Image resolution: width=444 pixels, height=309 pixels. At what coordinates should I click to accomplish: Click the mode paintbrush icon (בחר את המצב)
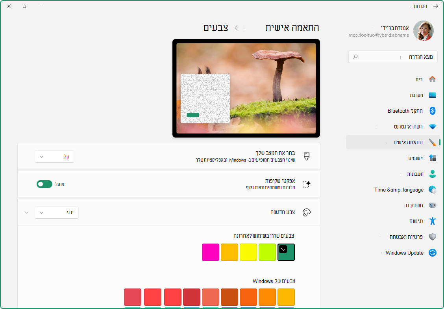click(306, 156)
